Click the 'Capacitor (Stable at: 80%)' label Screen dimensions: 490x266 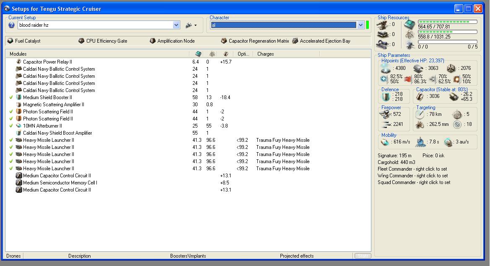pos(442,90)
